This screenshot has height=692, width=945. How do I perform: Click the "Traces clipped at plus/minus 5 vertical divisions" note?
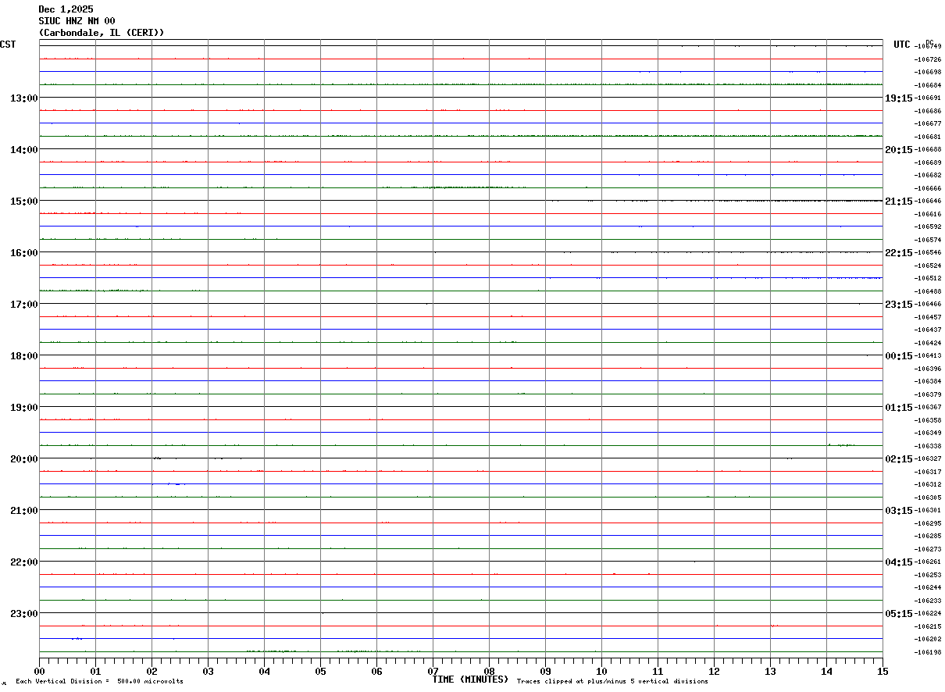pyautogui.click(x=612, y=682)
